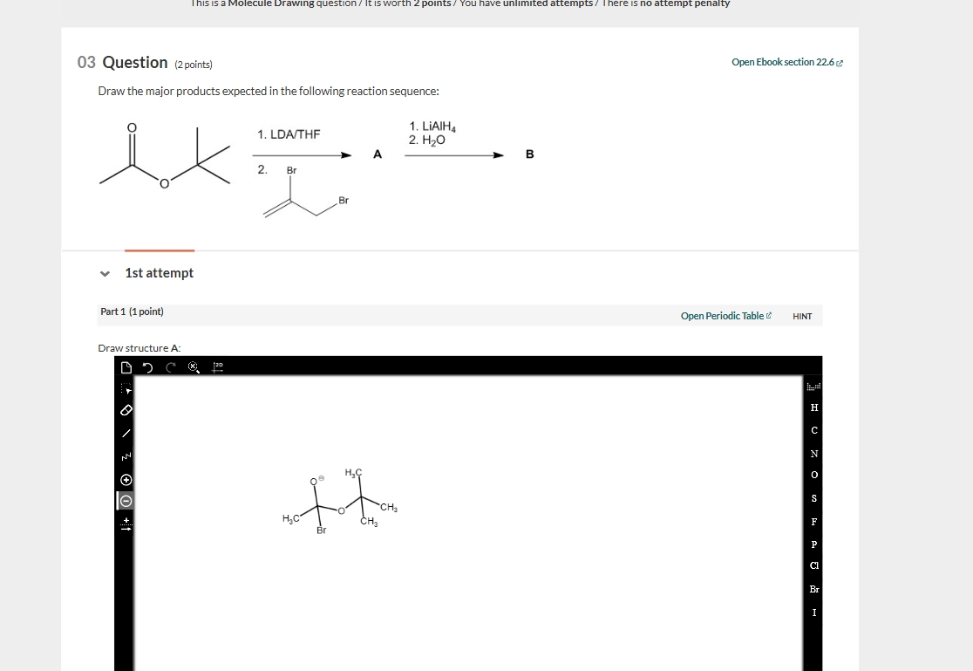Select the positive charge tool
Viewport: 973px width, 671px height.
point(126,480)
